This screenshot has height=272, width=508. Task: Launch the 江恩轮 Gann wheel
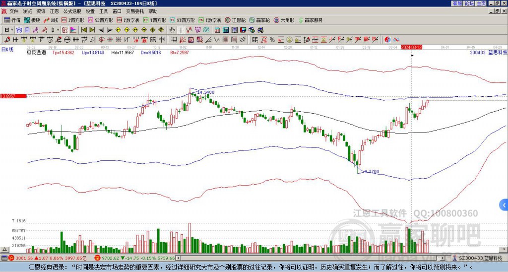(235, 20)
